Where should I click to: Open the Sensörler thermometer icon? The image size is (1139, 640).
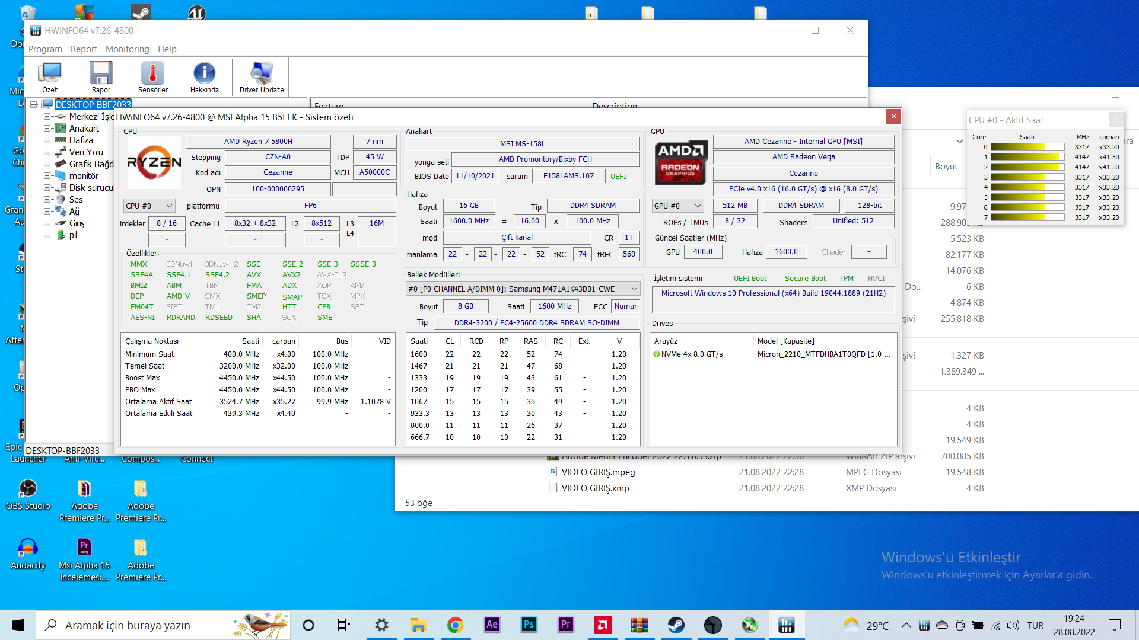[x=152, y=78]
